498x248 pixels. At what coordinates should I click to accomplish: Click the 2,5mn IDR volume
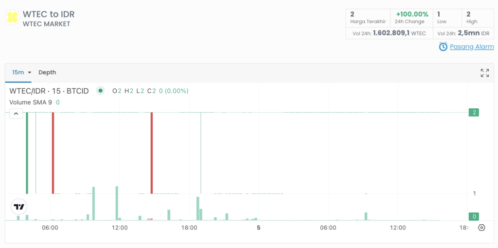click(463, 33)
